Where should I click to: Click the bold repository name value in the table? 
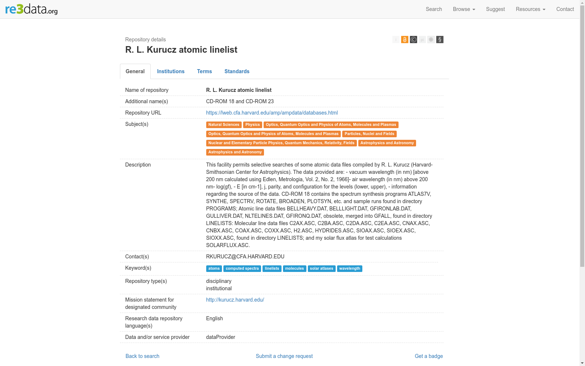pos(239,90)
